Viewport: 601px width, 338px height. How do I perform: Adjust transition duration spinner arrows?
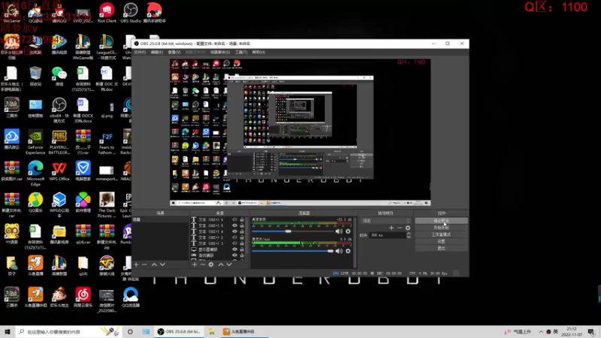[x=407, y=235]
